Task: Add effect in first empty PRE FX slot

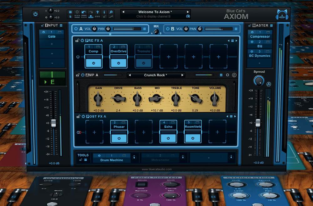Action: [168, 57]
